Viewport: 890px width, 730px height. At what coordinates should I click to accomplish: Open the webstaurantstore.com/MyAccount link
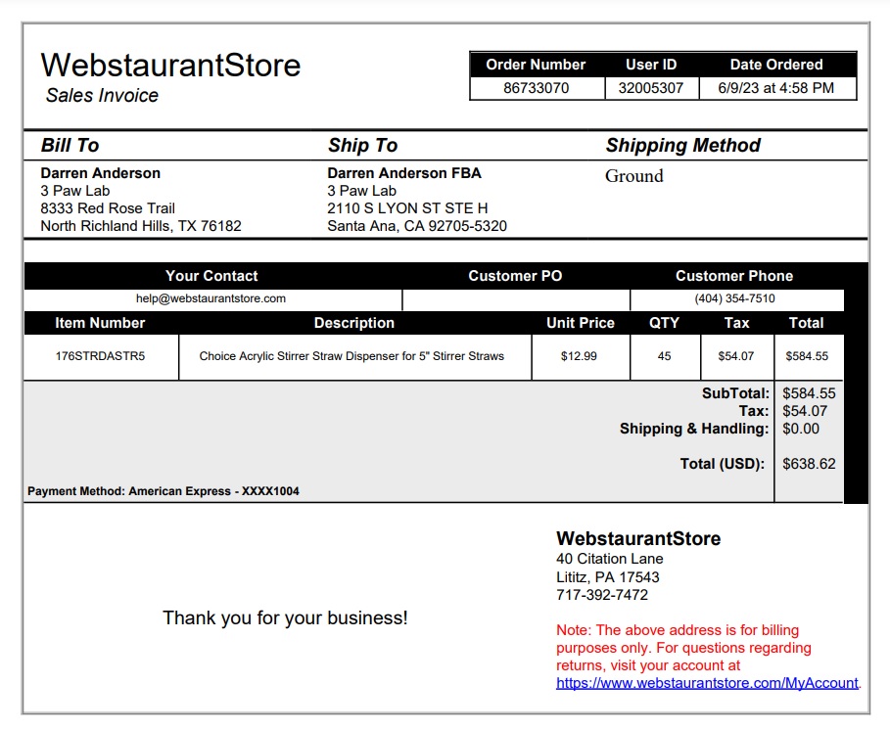click(x=707, y=683)
